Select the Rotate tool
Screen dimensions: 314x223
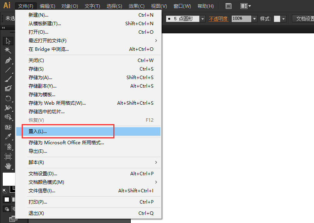[8, 99]
